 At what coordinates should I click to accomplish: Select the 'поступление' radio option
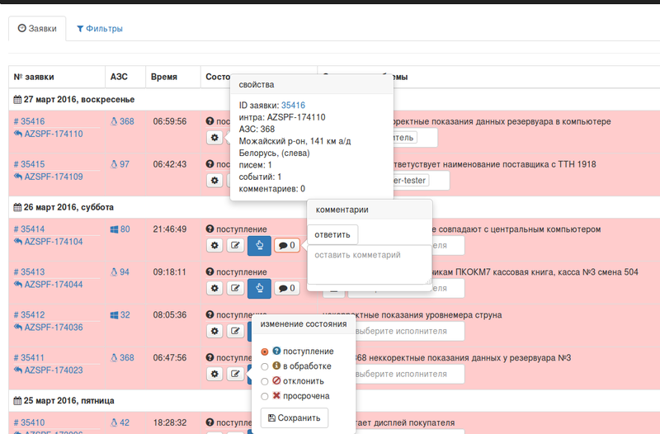265,351
